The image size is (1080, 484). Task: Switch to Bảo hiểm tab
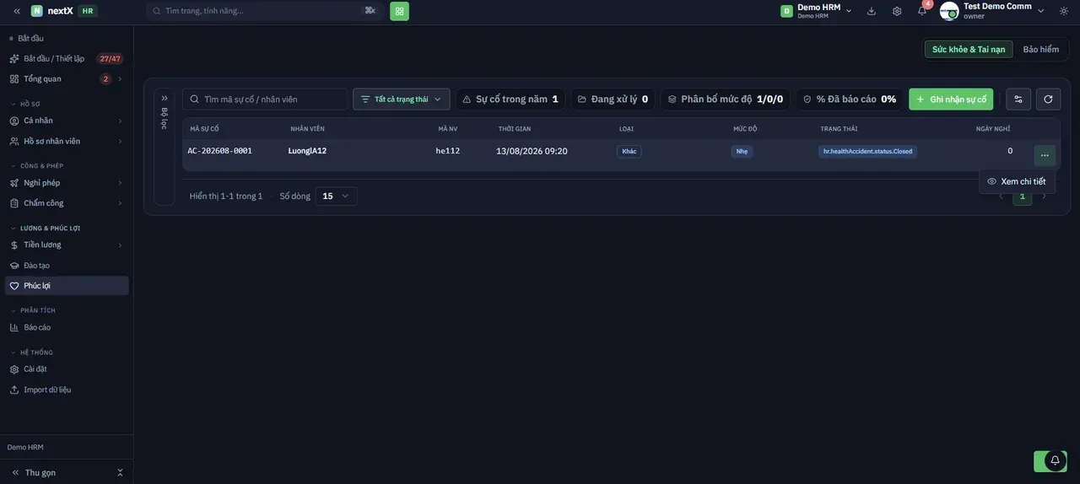pos(1041,49)
